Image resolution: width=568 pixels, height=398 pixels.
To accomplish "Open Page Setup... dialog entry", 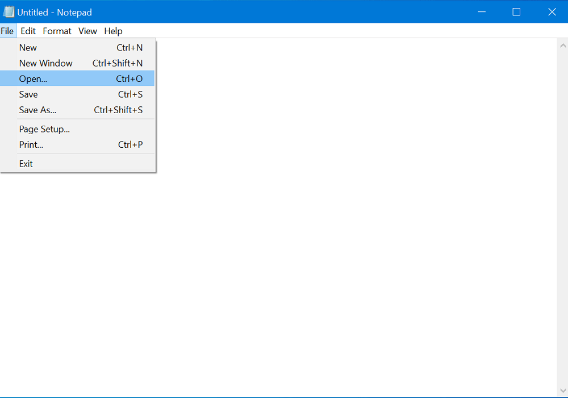I will pyautogui.click(x=77, y=129).
